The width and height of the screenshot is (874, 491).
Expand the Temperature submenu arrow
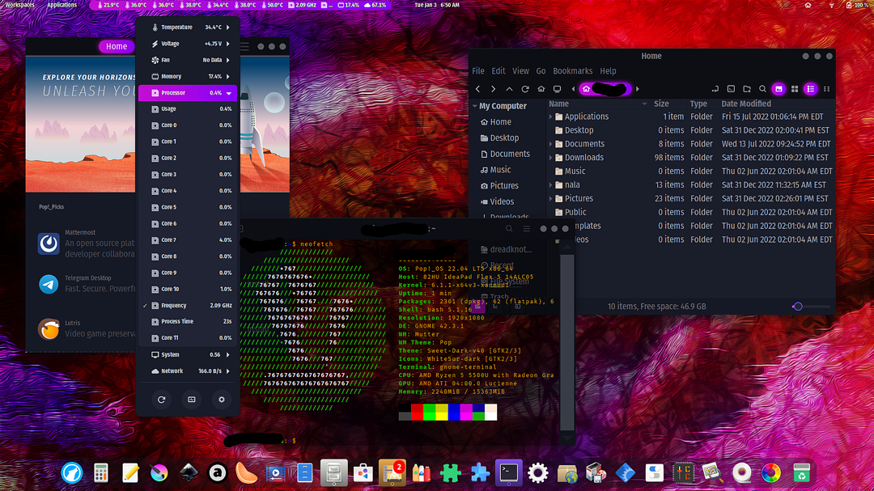(228, 28)
